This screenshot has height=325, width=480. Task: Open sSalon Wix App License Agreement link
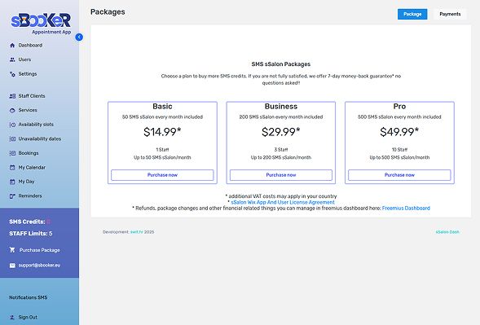[x=283, y=202]
